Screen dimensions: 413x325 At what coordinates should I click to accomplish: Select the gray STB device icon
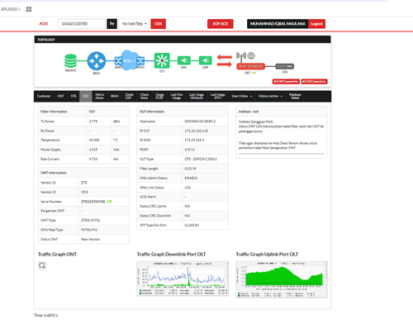coord(285,66)
